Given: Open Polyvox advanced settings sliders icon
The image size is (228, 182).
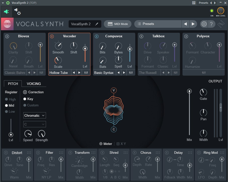Looking at the screenshot, I should tap(204, 73).
